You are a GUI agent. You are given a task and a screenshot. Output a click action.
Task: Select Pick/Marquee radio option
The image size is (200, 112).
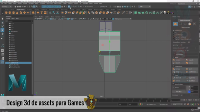tap(173, 30)
